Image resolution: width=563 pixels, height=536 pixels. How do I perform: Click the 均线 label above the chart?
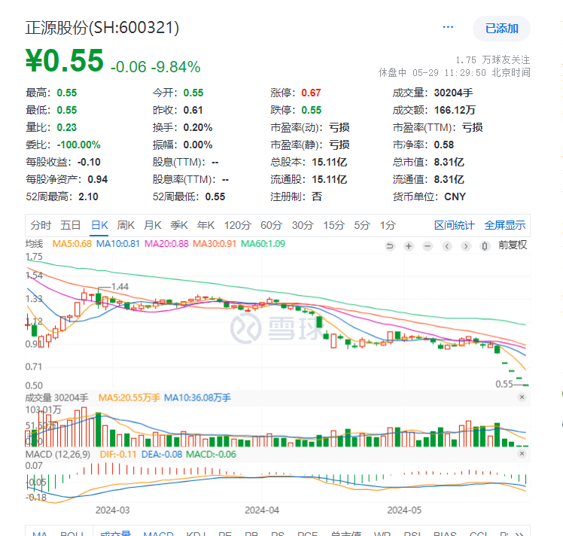[x=34, y=244]
